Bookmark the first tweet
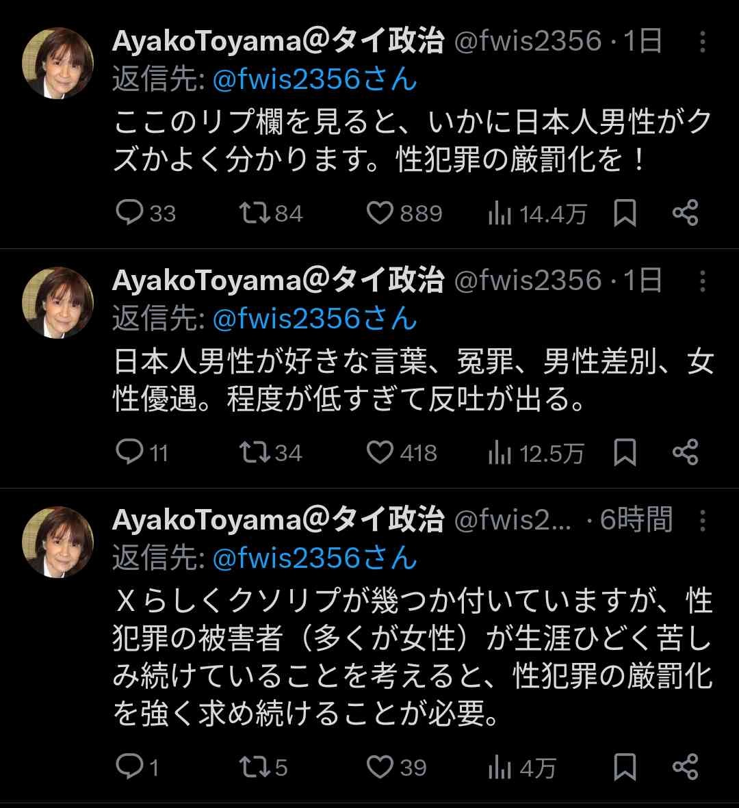 [x=625, y=213]
